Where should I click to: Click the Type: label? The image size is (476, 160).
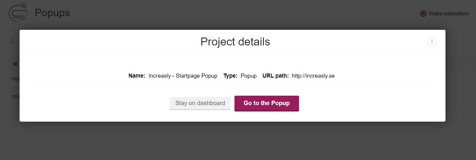[x=230, y=76]
